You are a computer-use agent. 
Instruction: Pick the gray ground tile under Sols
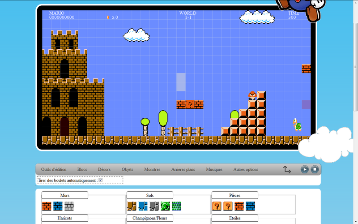coord(154,206)
